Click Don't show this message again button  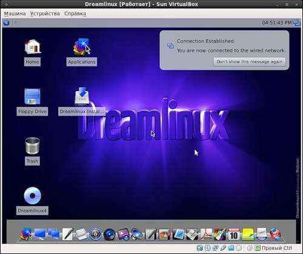pos(250,61)
